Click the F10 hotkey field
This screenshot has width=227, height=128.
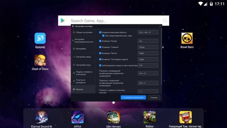pos(148,65)
